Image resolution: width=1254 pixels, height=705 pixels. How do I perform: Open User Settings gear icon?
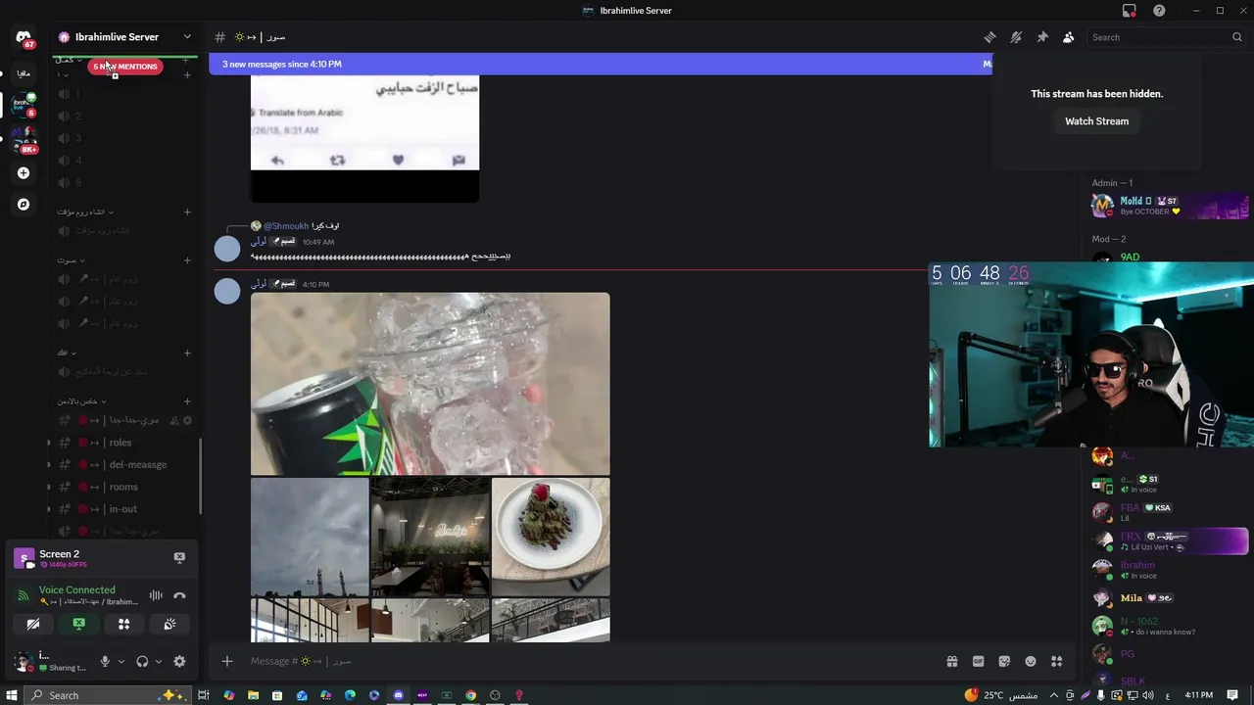(179, 662)
